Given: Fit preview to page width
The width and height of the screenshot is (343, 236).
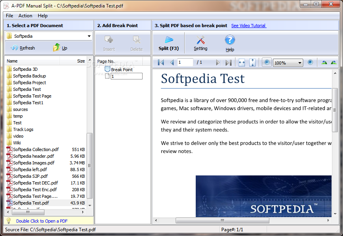Looking at the screenshot, I should (242, 63).
